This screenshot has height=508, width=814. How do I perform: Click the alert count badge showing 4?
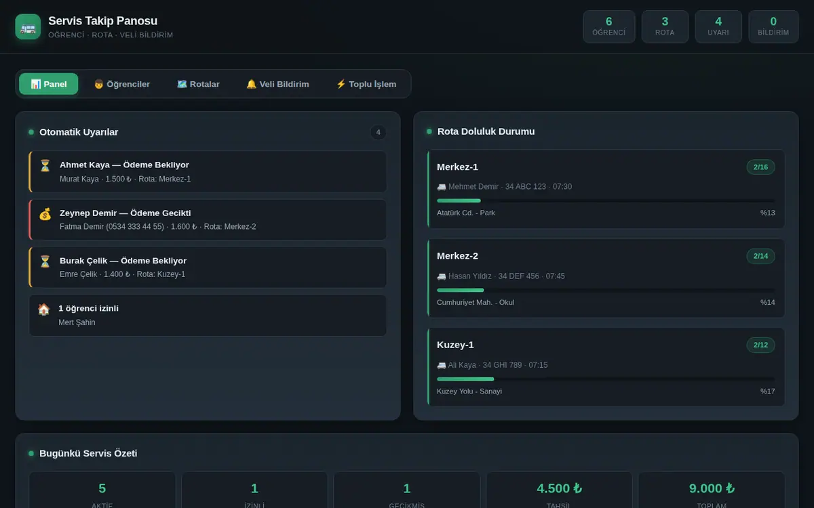pos(379,132)
